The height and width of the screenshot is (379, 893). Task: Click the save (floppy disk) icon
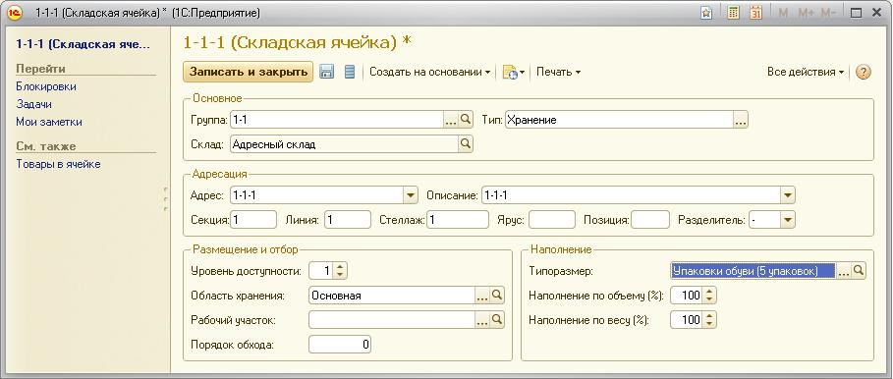pyautogui.click(x=326, y=72)
